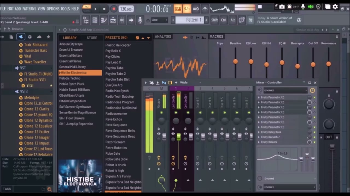Switch to the LIBRARY tab

click(70, 38)
